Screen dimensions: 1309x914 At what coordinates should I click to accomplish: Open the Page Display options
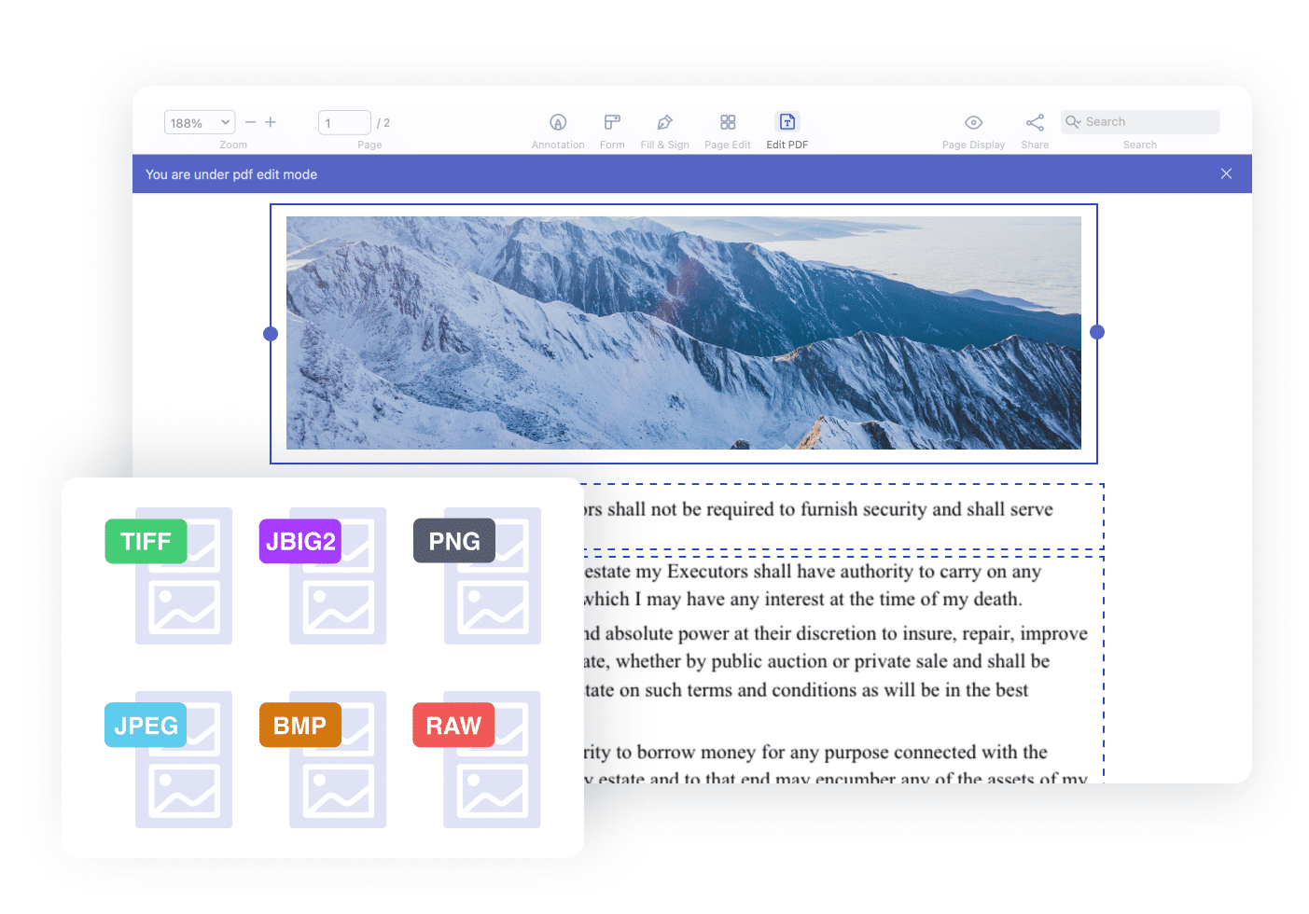973,122
